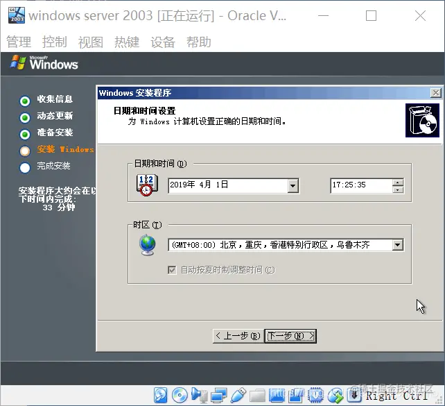Decrease time with the down spinner arrow
445x406 pixels.
tap(398, 189)
